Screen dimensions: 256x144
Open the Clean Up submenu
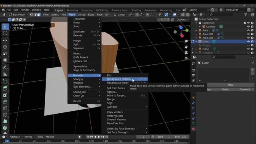[x=84, y=96]
